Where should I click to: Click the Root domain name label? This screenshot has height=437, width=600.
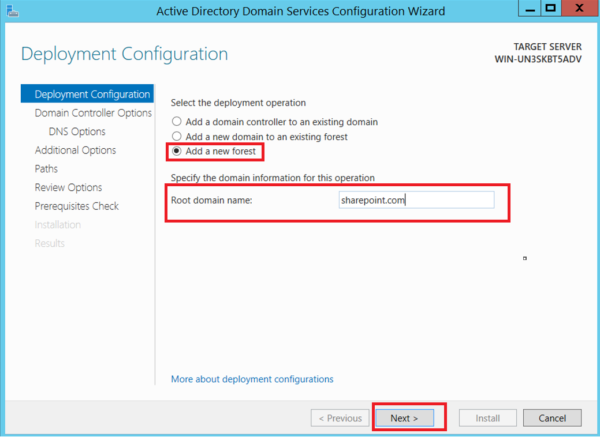point(211,200)
